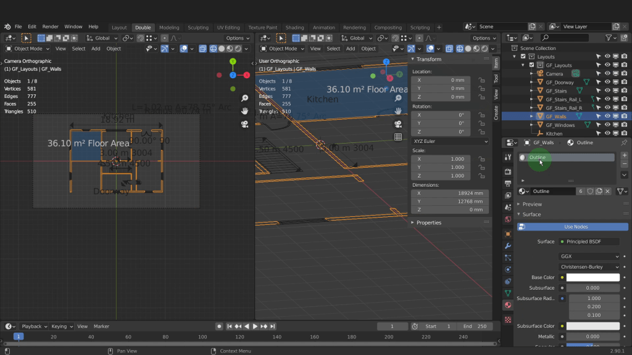
Task: Open the XYZ Euler rotation mode dropdown
Action: (450, 141)
